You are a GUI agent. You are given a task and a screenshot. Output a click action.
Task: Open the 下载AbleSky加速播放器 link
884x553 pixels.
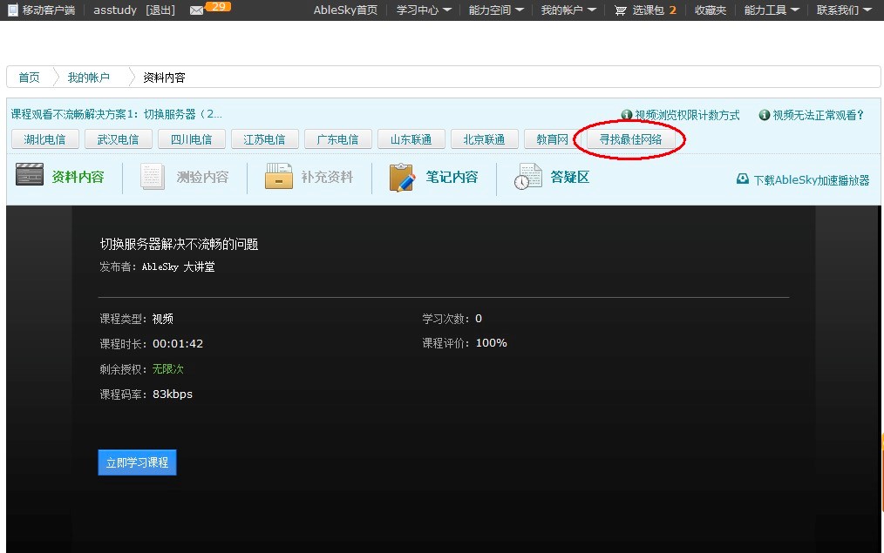tap(811, 179)
